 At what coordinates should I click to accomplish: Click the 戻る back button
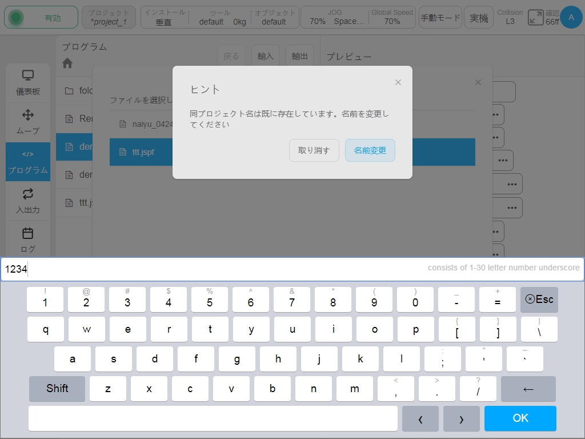(x=231, y=57)
